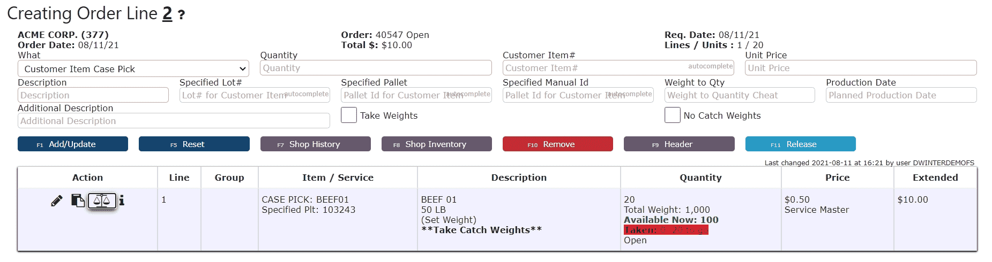This screenshot has height=262, width=992.
Task: Click the Planned Production Date field
Action: [x=901, y=95]
